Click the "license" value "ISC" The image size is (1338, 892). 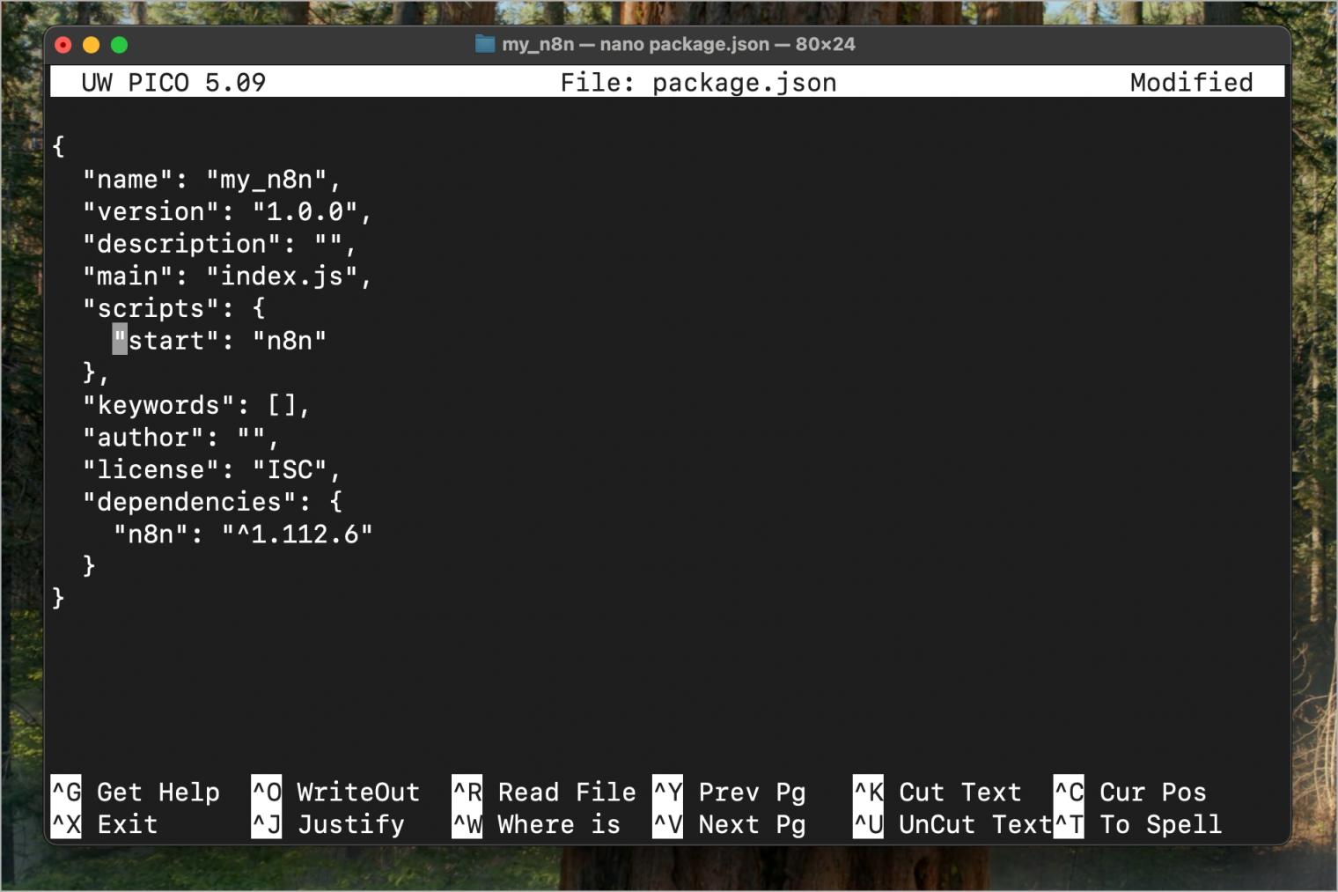point(290,470)
